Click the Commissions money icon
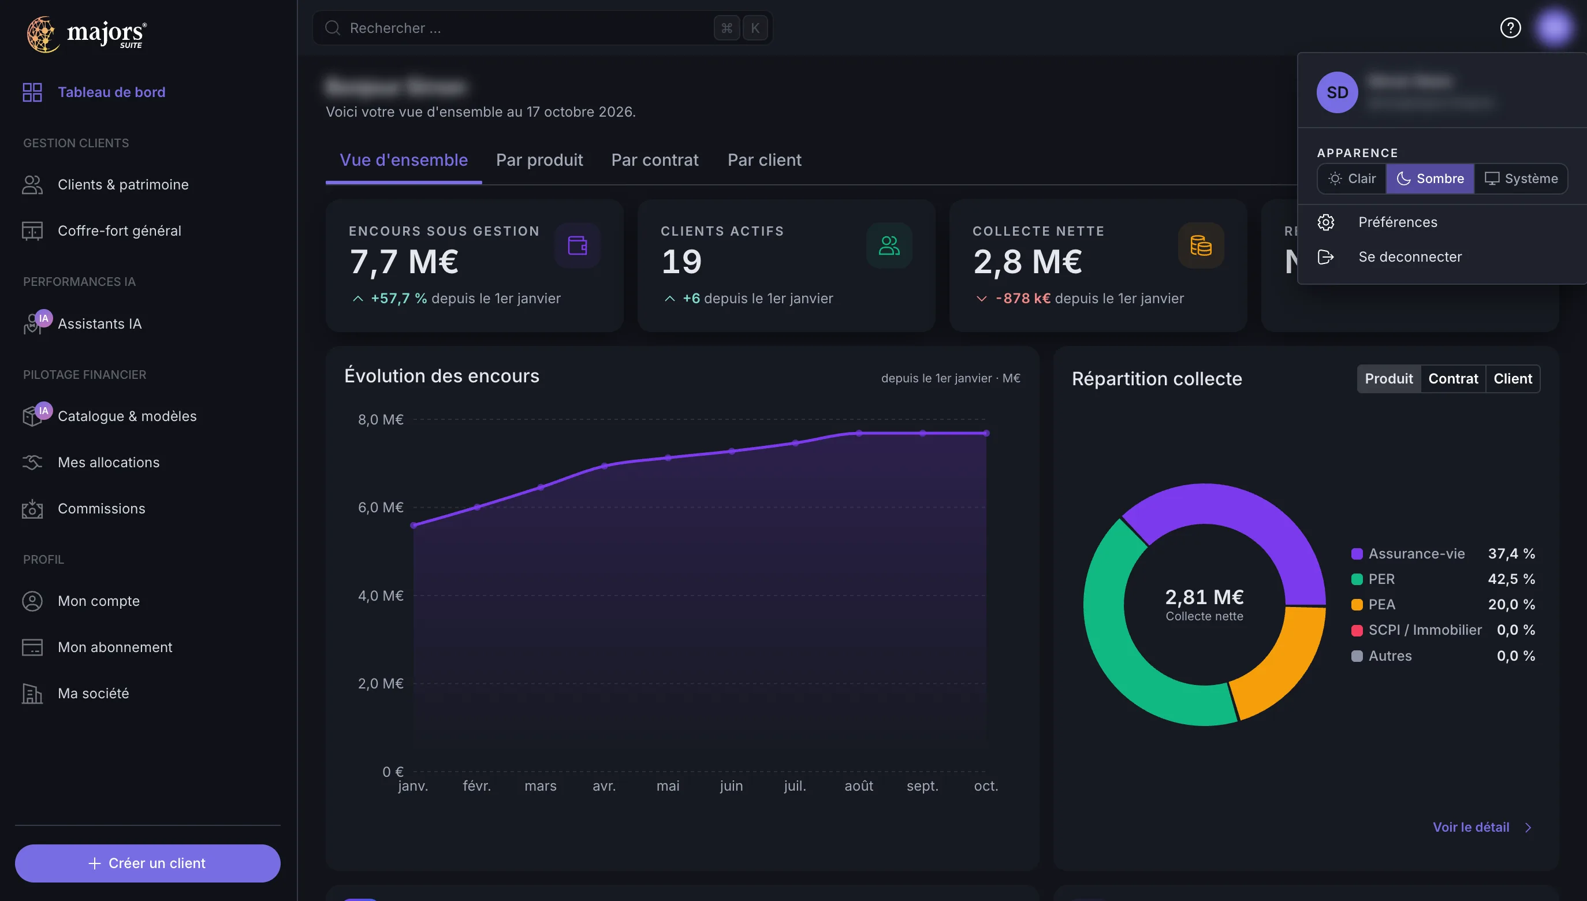1587x901 pixels. coord(32,509)
